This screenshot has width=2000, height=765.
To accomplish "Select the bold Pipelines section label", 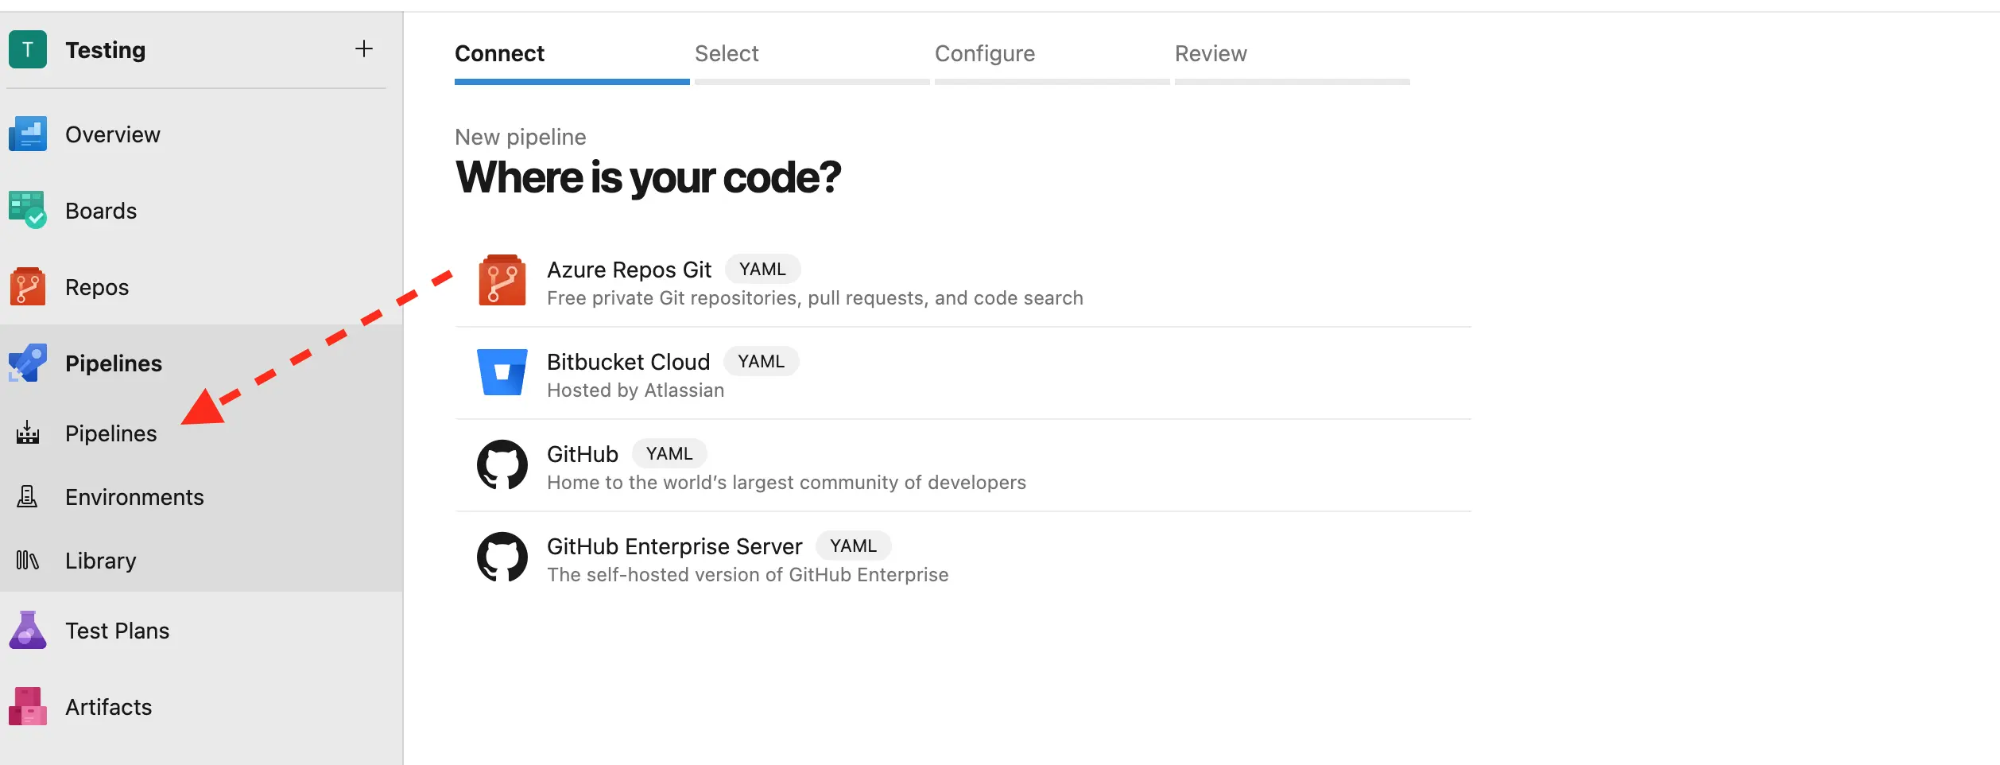I will coord(114,363).
